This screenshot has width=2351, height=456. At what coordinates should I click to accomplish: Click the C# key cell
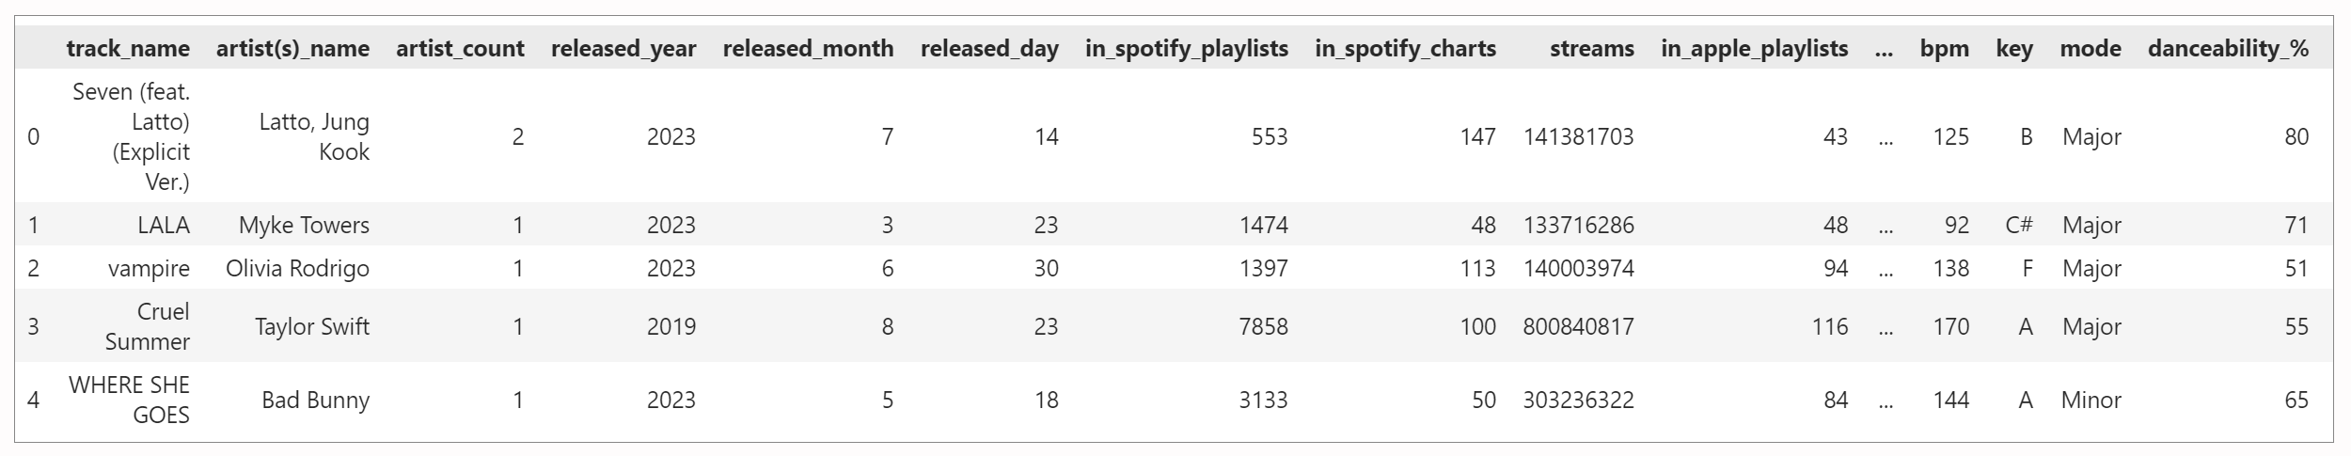[2018, 226]
